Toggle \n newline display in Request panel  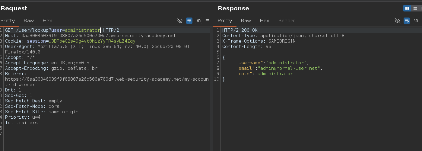[198, 21]
